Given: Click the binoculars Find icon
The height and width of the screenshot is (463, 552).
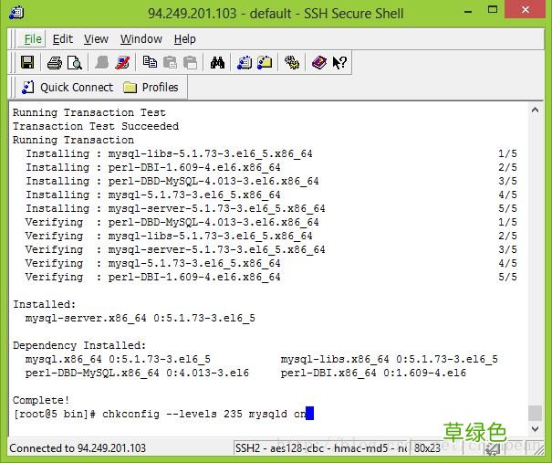Looking at the screenshot, I should pyautogui.click(x=217, y=63).
